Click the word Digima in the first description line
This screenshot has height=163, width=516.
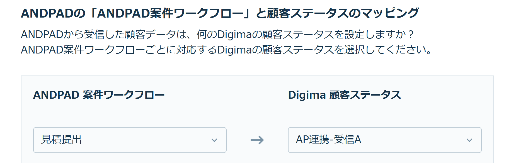[x=234, y=35]
